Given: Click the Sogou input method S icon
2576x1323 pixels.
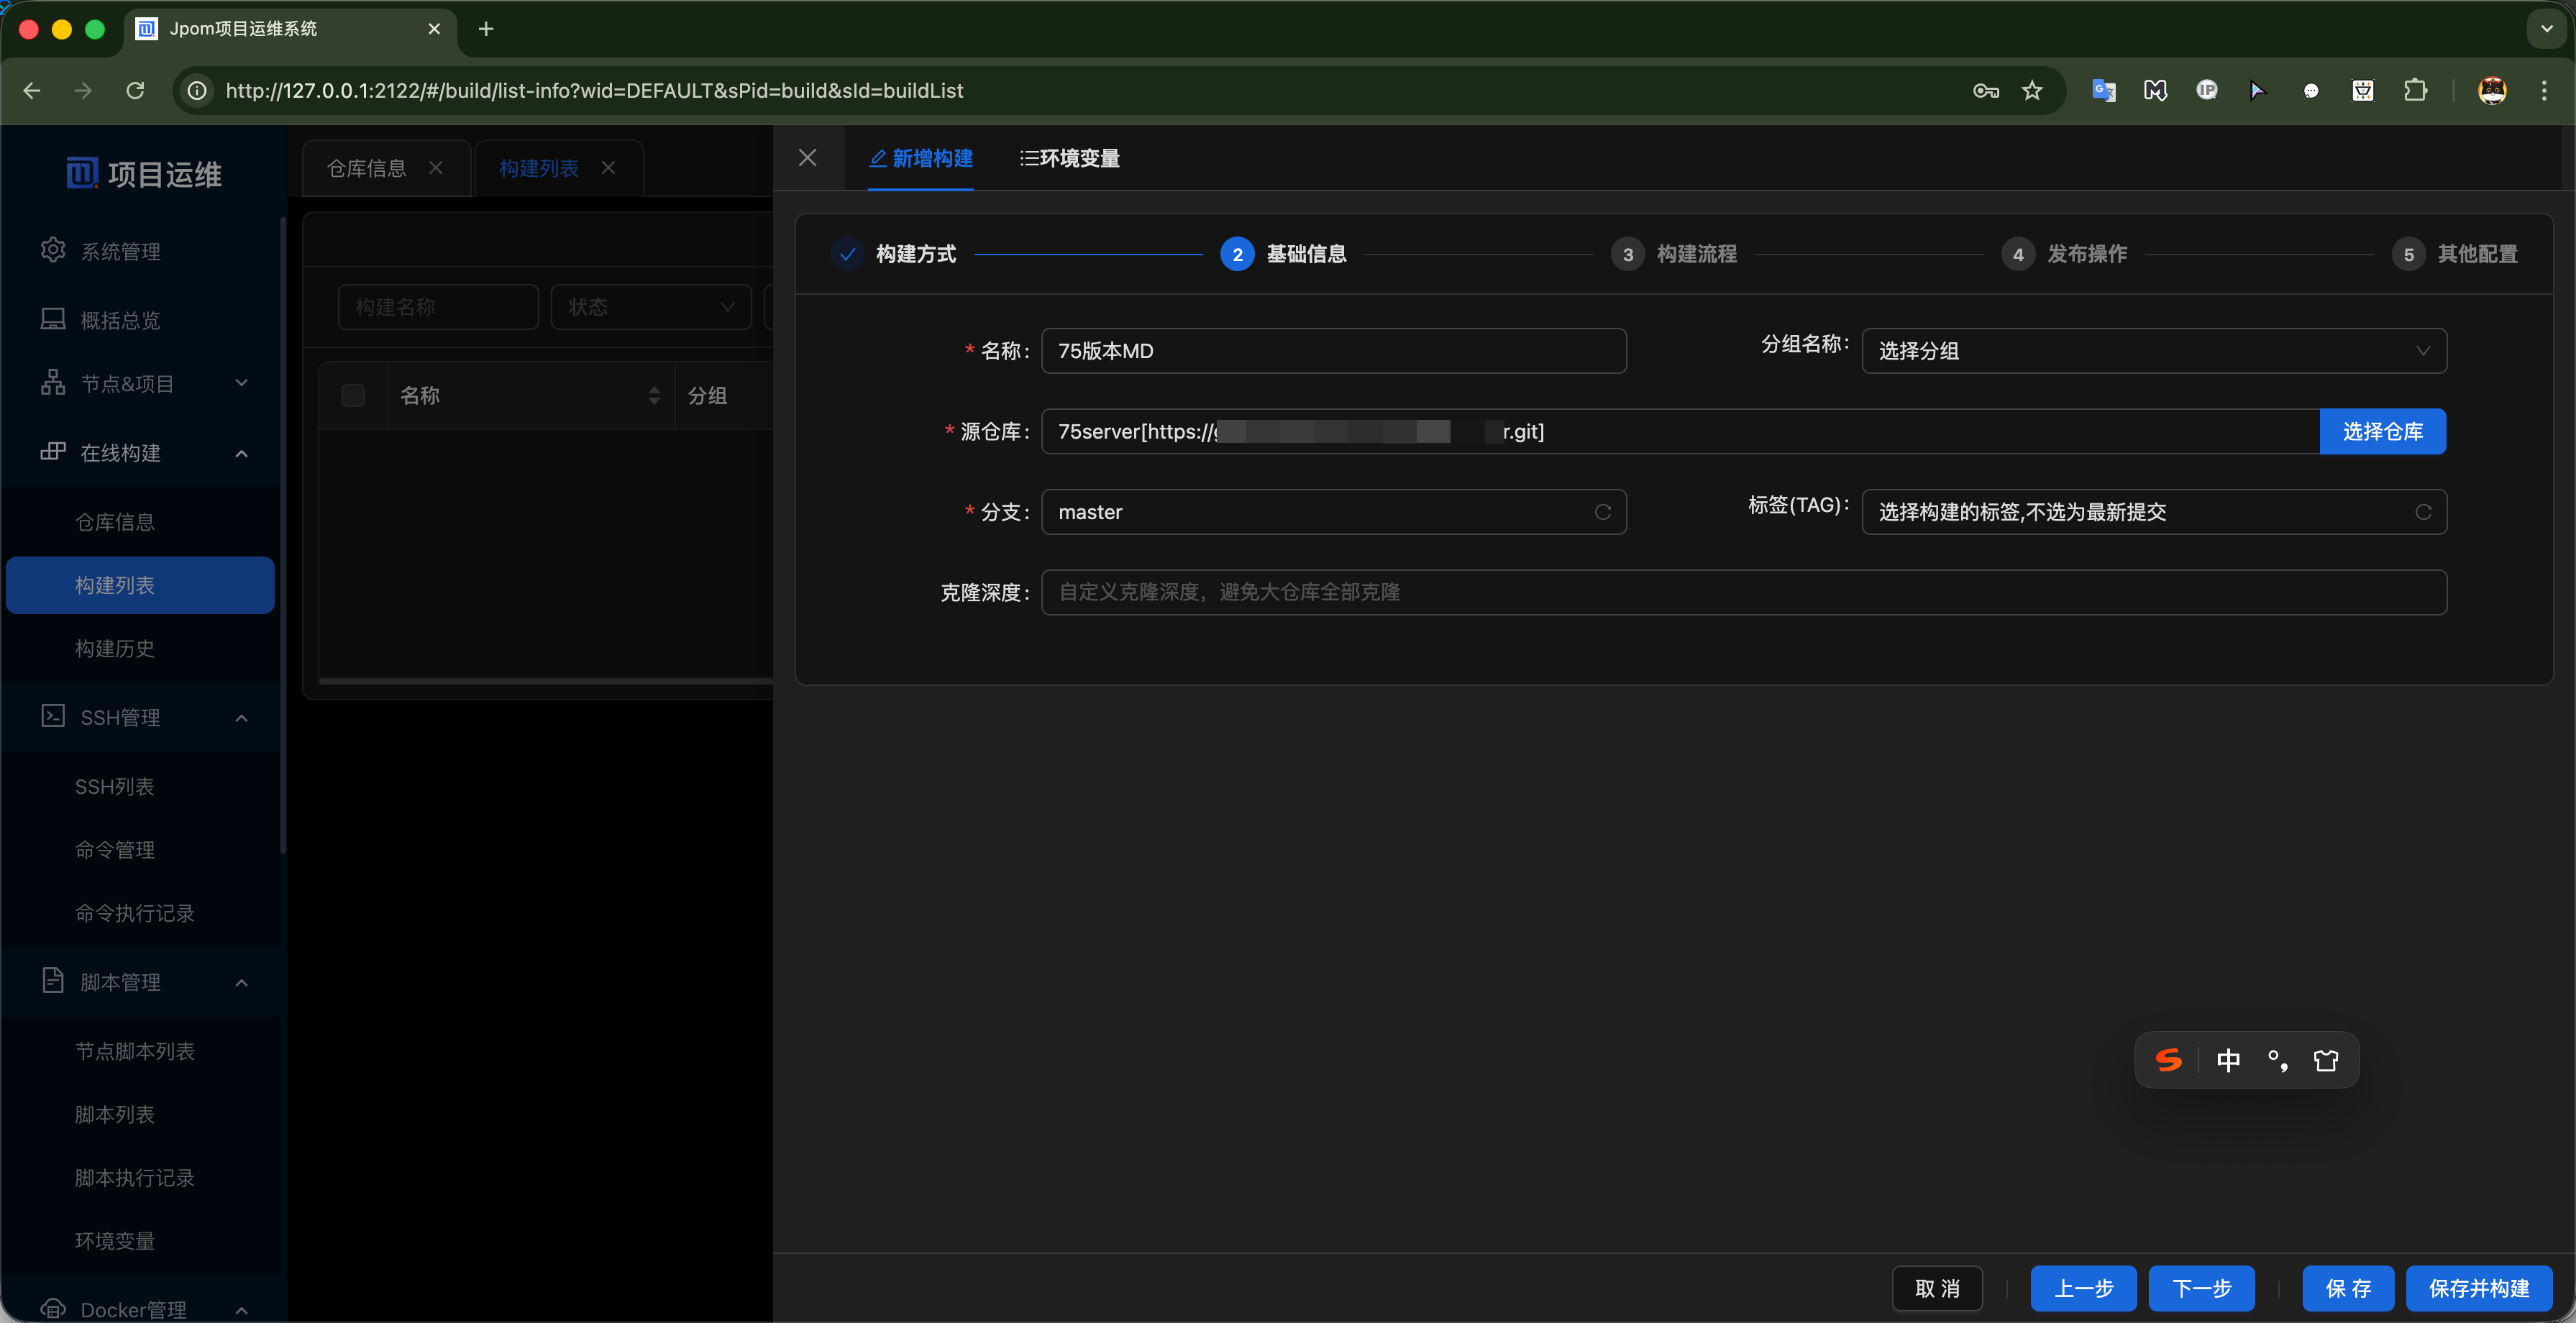Looking at the screenshot, I should pyautogui.click(x=2168, y=1060).
